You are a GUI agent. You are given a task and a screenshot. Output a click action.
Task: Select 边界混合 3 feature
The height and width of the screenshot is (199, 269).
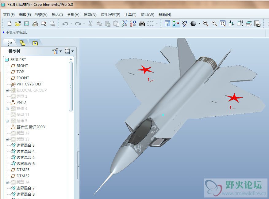point(25,145)
